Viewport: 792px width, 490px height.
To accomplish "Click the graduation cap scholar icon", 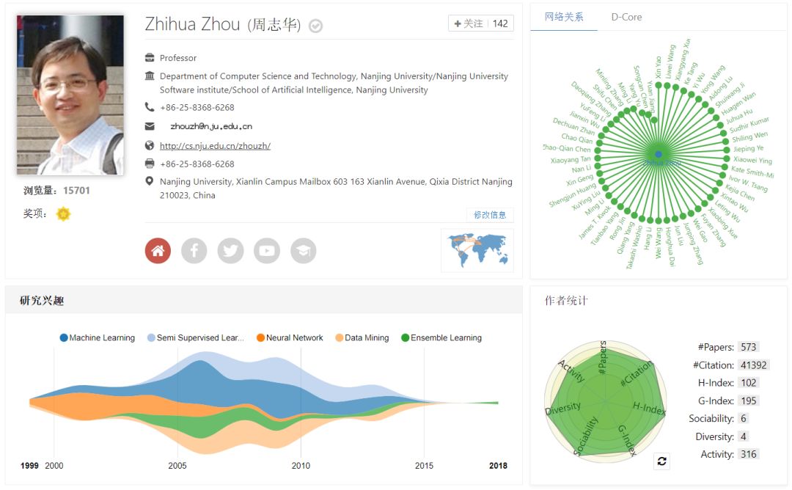I will tap(304, 251).
